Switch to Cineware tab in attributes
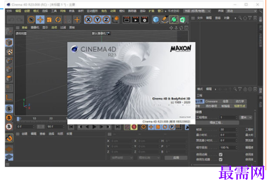 (211, 101)
